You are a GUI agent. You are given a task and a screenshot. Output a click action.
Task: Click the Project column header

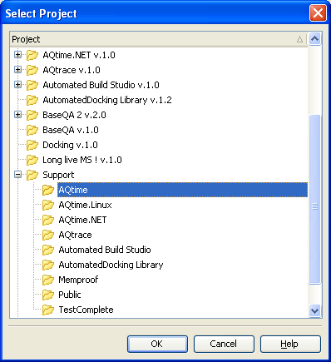159,39
